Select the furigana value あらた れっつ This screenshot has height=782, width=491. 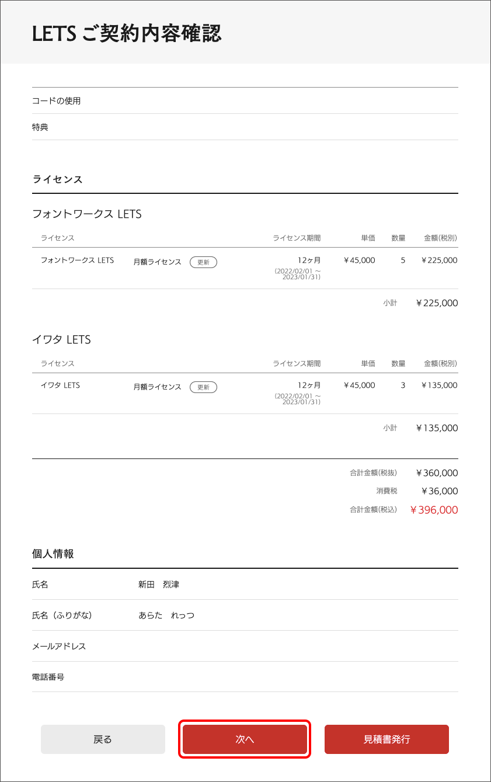pyautogui.click(x=166, y=616)
